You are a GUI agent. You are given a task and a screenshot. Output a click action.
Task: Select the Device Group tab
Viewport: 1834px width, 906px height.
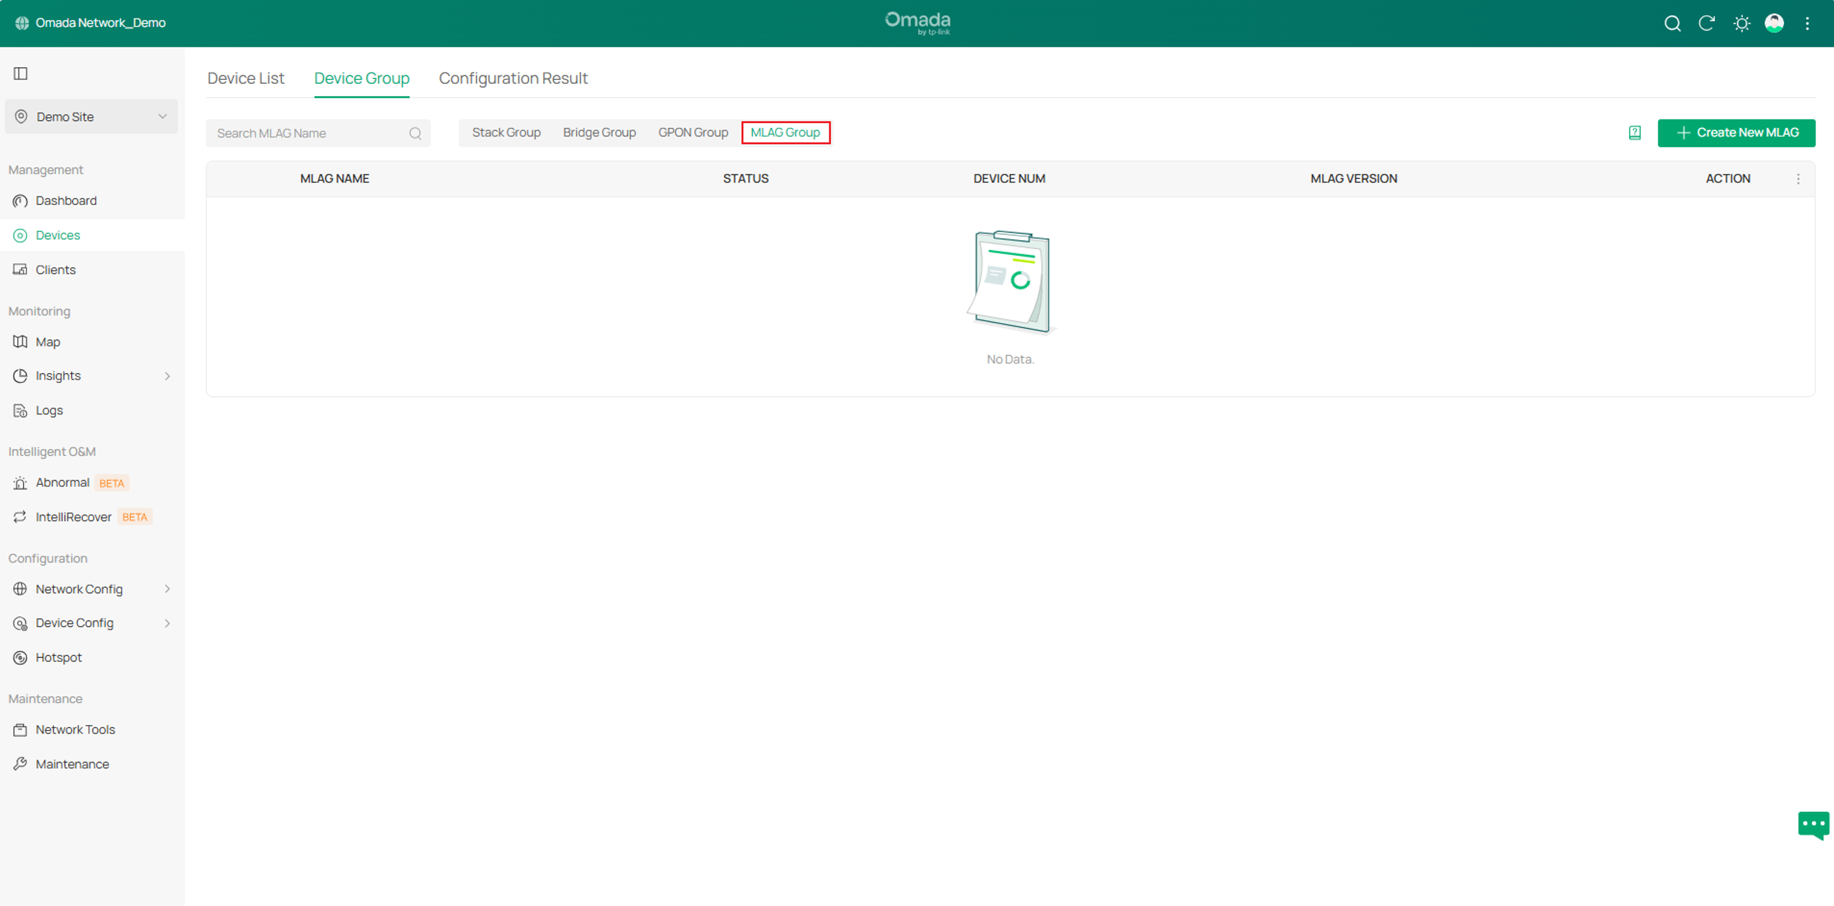tap(361, 78)
